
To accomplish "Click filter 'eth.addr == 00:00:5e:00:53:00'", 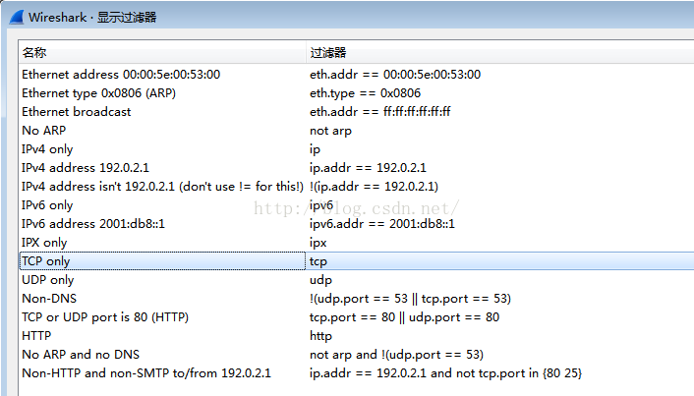I will 395,75.
